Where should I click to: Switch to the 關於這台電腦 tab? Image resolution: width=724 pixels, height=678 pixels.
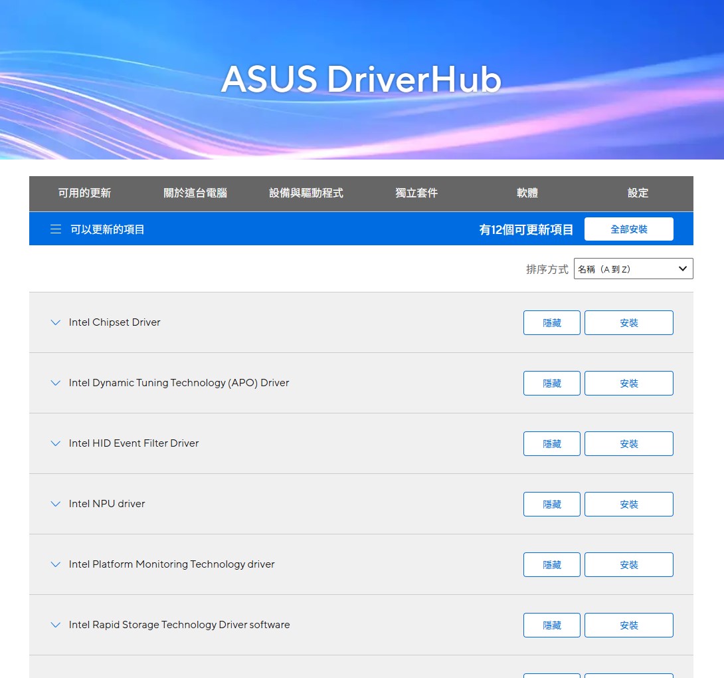195,193
